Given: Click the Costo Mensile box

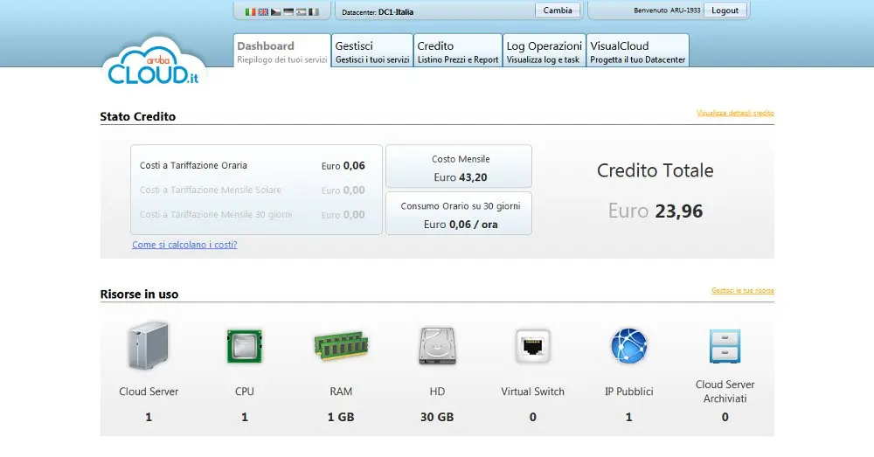Looking at the screenshot, I should [x=459, y=167].
